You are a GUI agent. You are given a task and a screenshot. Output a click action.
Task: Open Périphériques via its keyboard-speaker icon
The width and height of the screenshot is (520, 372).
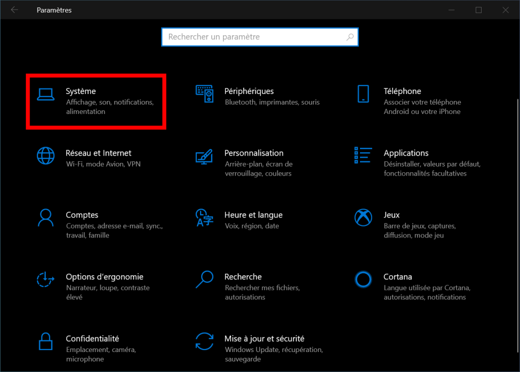tap(204, 94)
